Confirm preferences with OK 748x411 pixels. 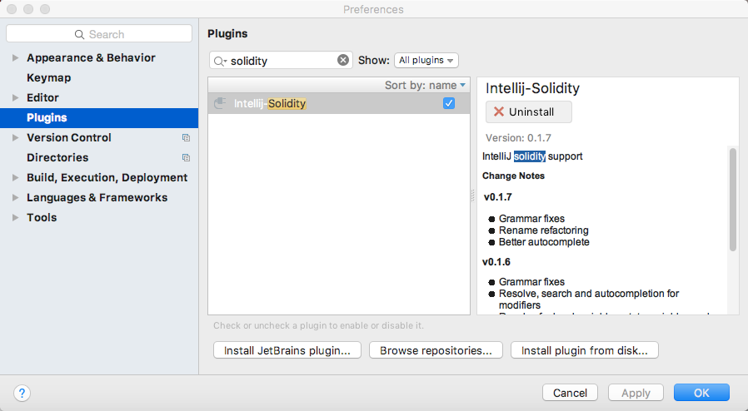(701, 393)
